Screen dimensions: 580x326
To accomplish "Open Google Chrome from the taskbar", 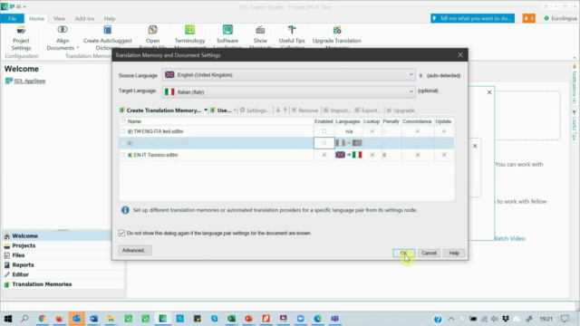I will click(x=42, y=318).
